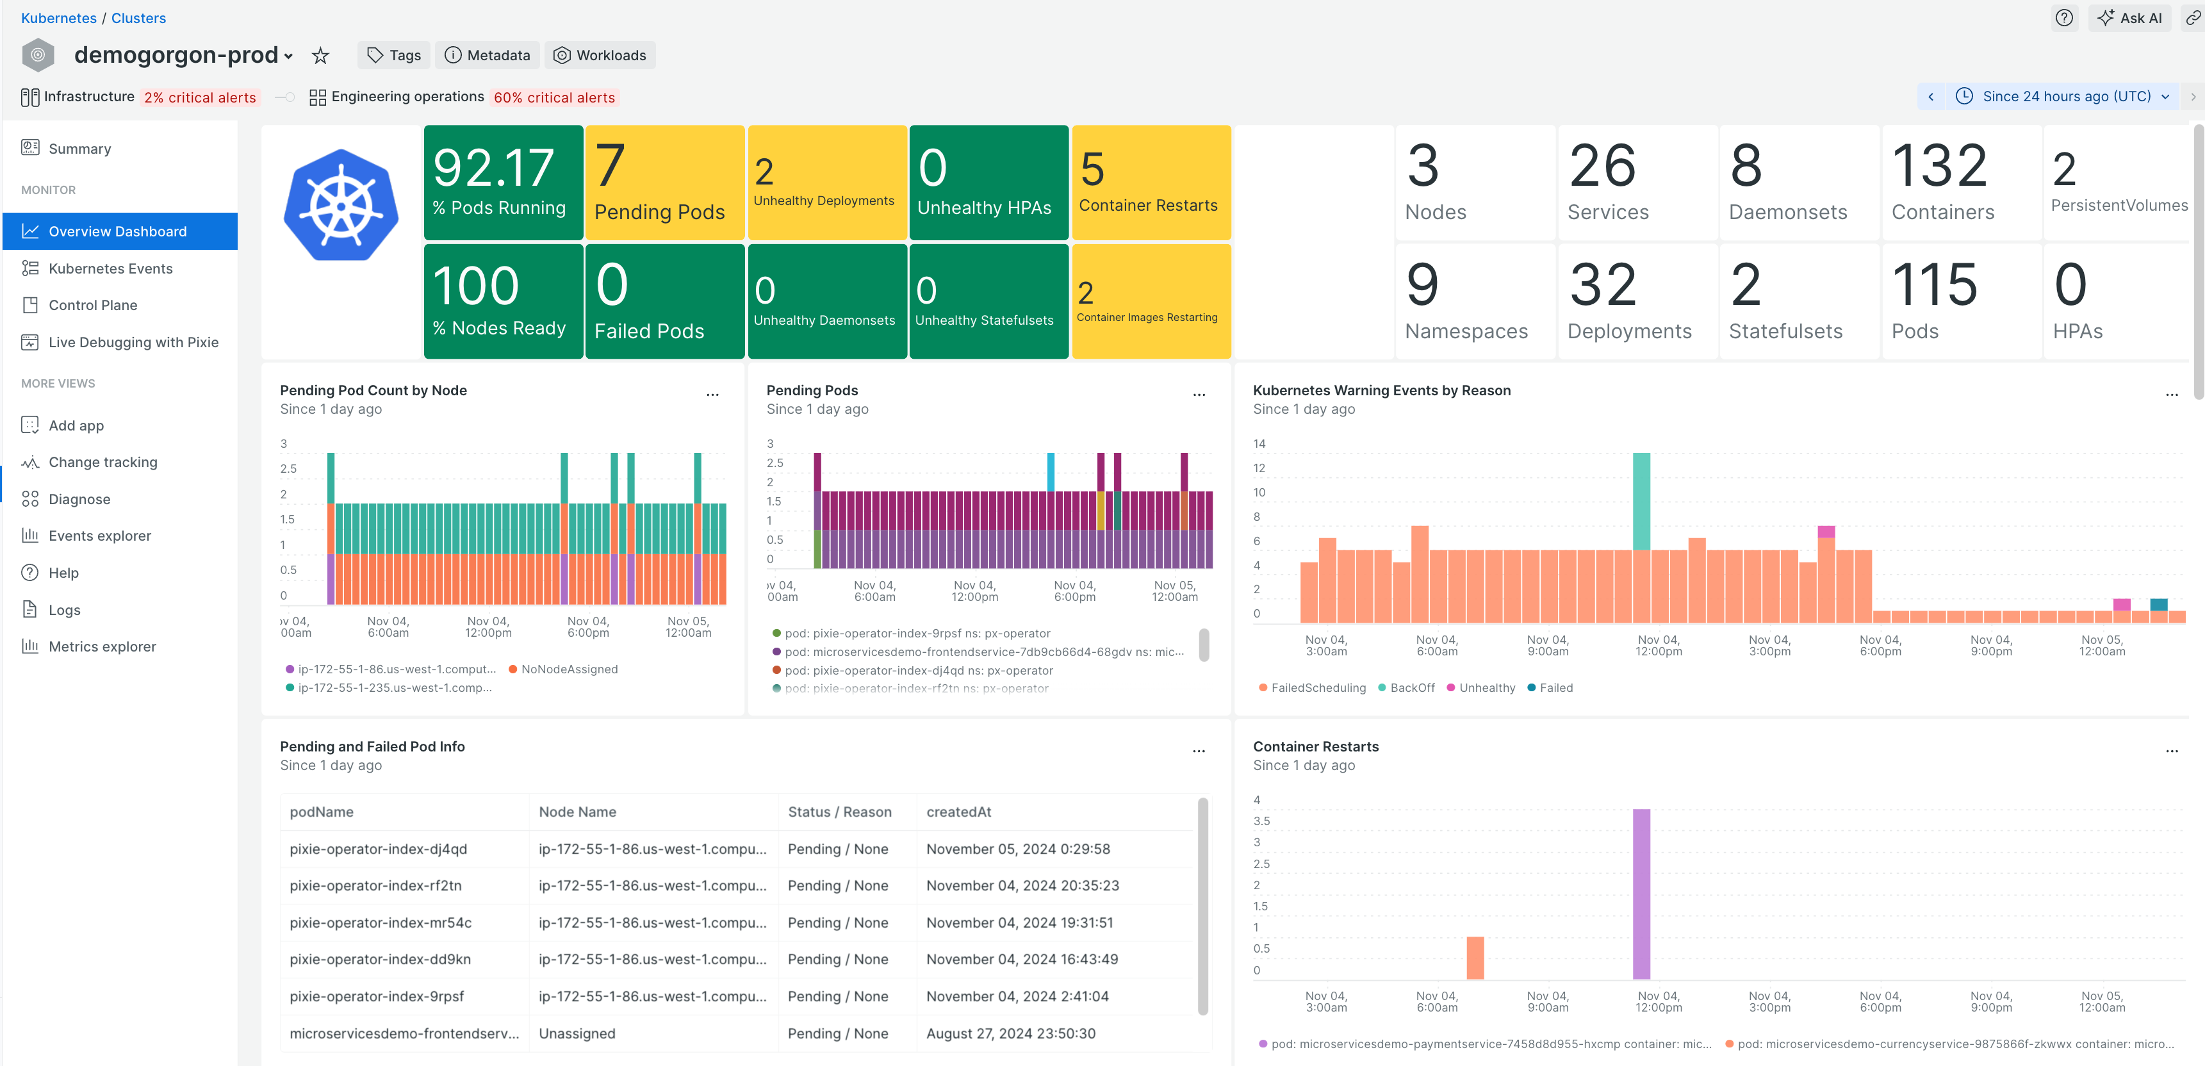This screenshot has height=1066, width=2205.
Task: Follow the Clusters breadcrumb link
Action: [138, 18]
